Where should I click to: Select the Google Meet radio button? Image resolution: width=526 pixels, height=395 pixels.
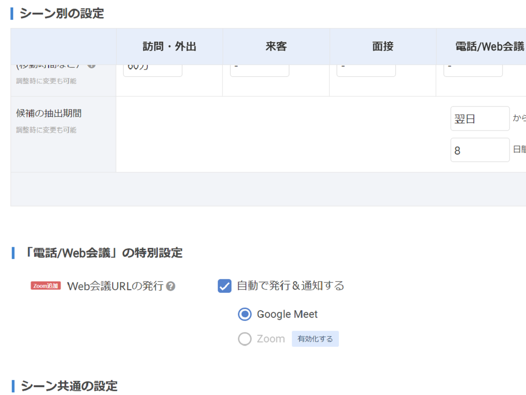point(245,314)
